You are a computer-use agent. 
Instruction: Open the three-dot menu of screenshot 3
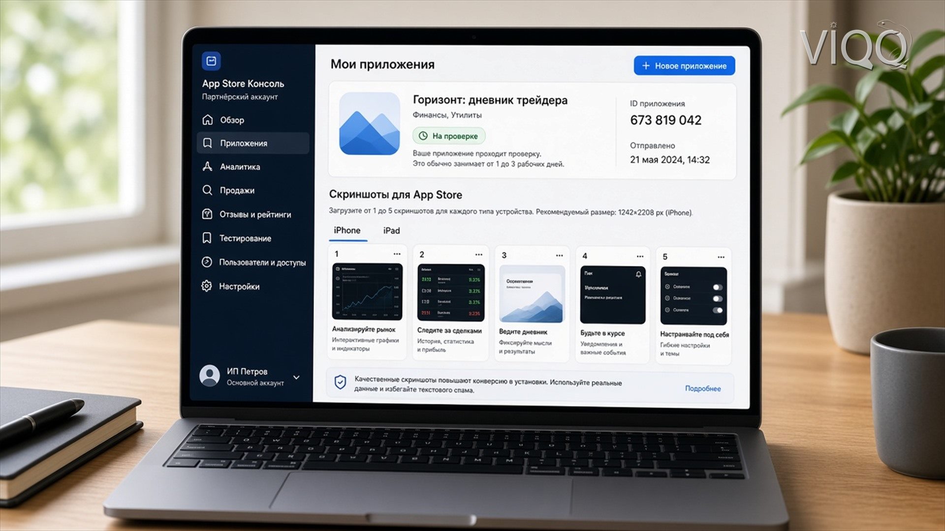[x=559, y=256]
